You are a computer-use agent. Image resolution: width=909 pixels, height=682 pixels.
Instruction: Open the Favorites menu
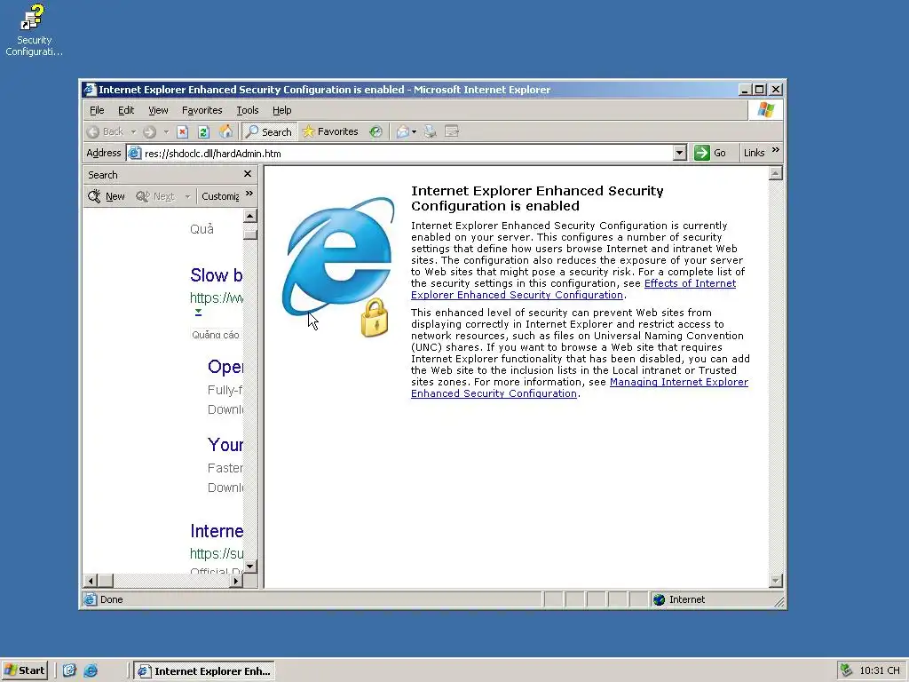pos(202,110)
